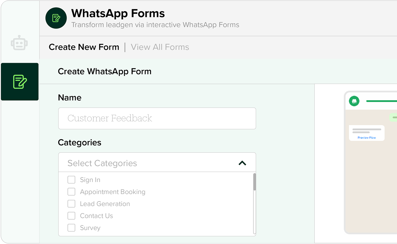397x244 pixels.
Task: Click the Lead Generation option label
Action: [x=105, y=204]
